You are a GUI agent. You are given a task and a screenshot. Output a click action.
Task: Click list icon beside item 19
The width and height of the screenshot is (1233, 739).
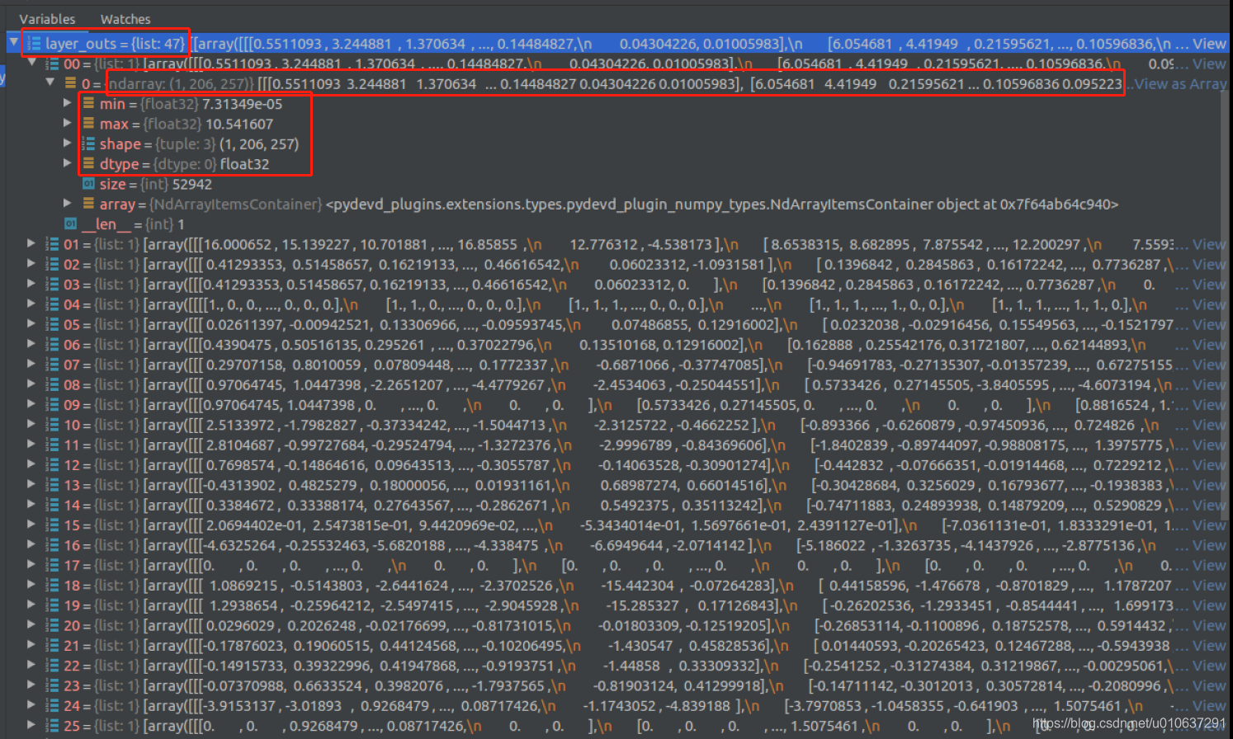click(52, 605)
